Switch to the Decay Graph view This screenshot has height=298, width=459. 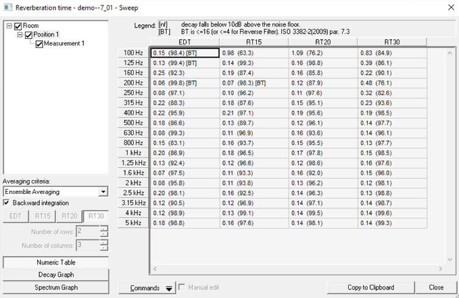56,275
